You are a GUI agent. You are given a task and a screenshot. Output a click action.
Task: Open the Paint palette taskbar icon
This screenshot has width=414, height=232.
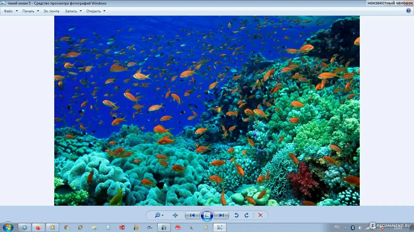click(x=206, y=227)
